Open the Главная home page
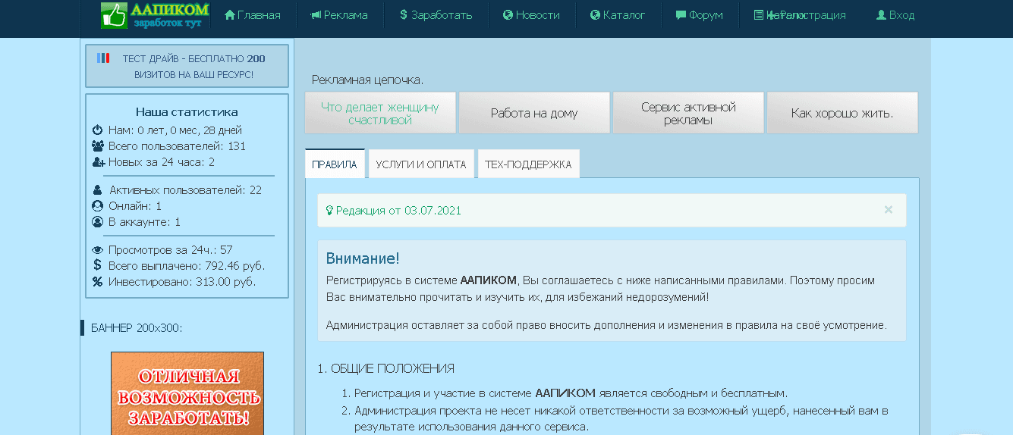 click(253, 15)
